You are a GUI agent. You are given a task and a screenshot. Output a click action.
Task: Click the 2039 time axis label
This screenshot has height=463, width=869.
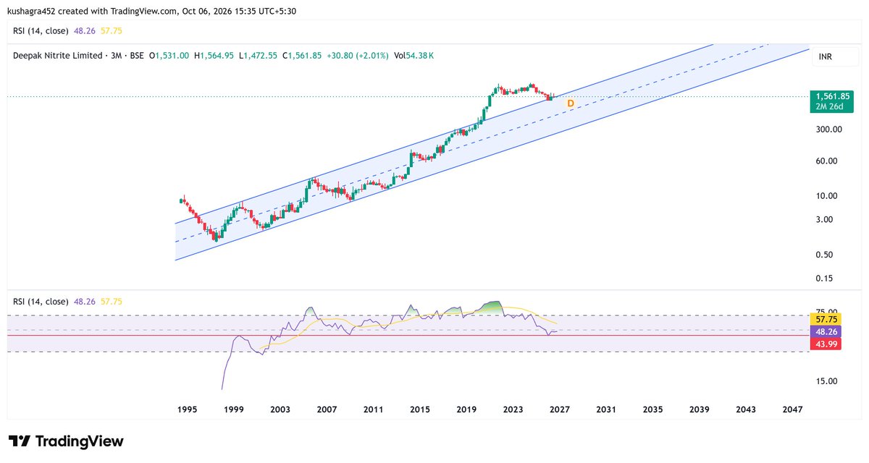tap(699, 409)
